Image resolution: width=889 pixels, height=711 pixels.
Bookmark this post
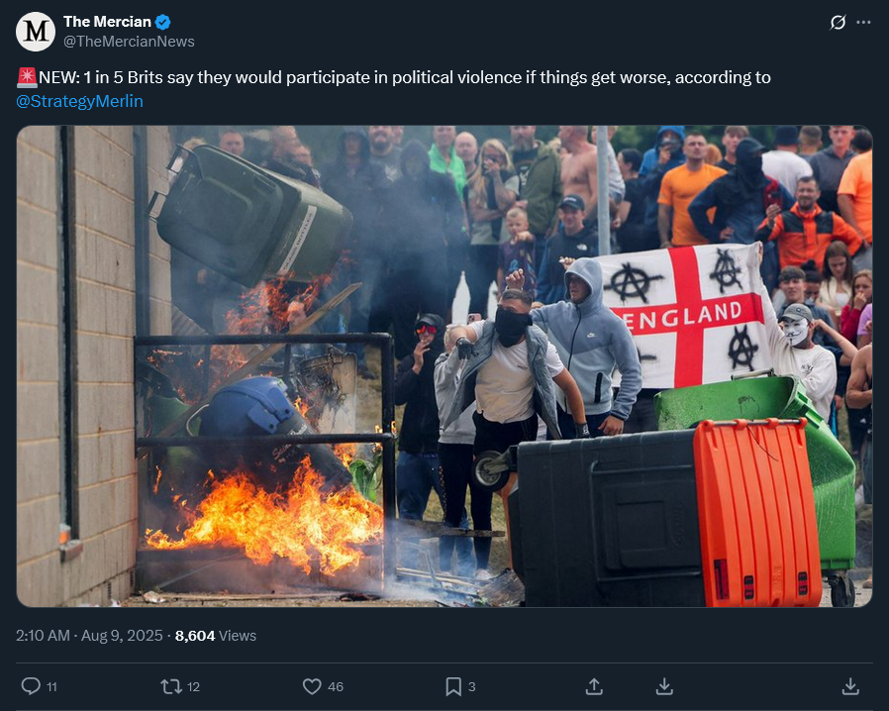(453, 686)
